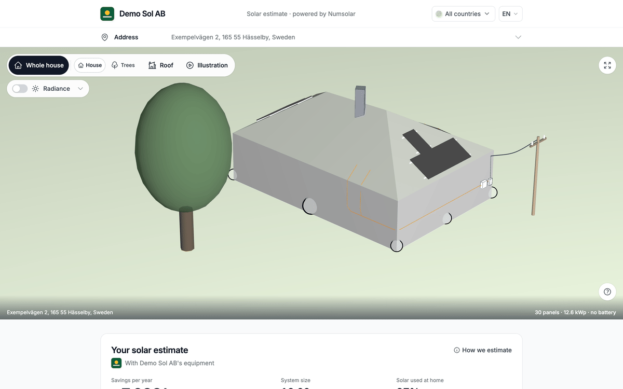
Task: Click the inverter boxes on house wall
Action: pos(486,183)
